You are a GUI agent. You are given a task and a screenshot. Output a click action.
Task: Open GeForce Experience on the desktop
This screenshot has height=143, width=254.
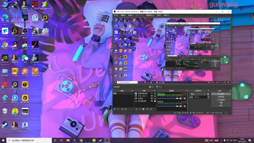(5, 60)
